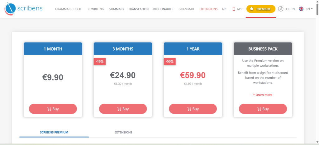The width and height of the screenshot is (319, 145).
Task: Click the 1 YEAR plan header
Action: tap(193, 49)
